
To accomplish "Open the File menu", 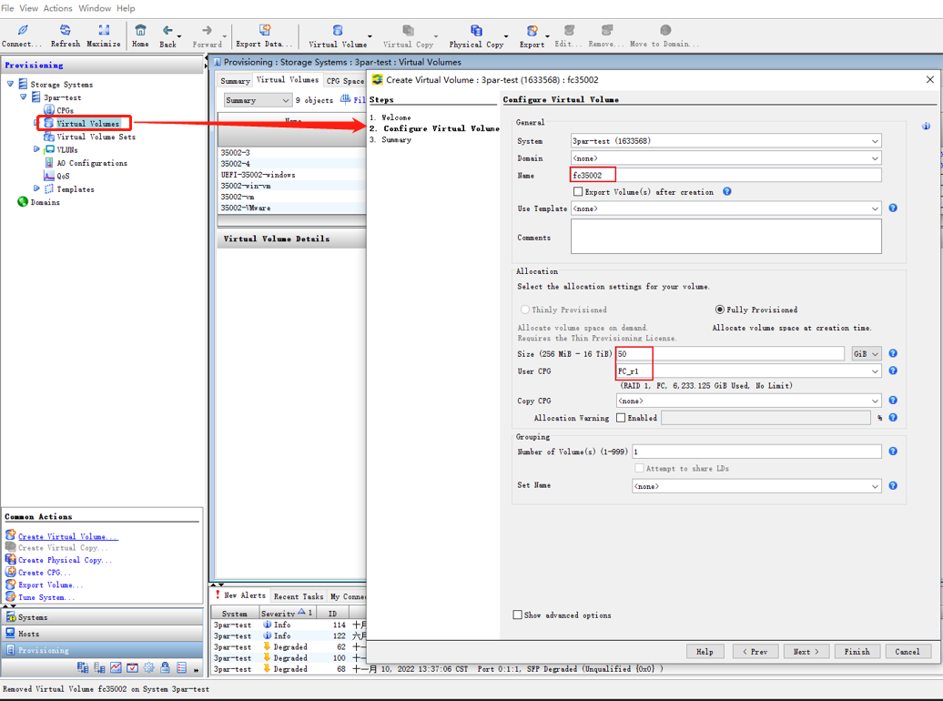I will pyautogui.click(x=7, y=8).
